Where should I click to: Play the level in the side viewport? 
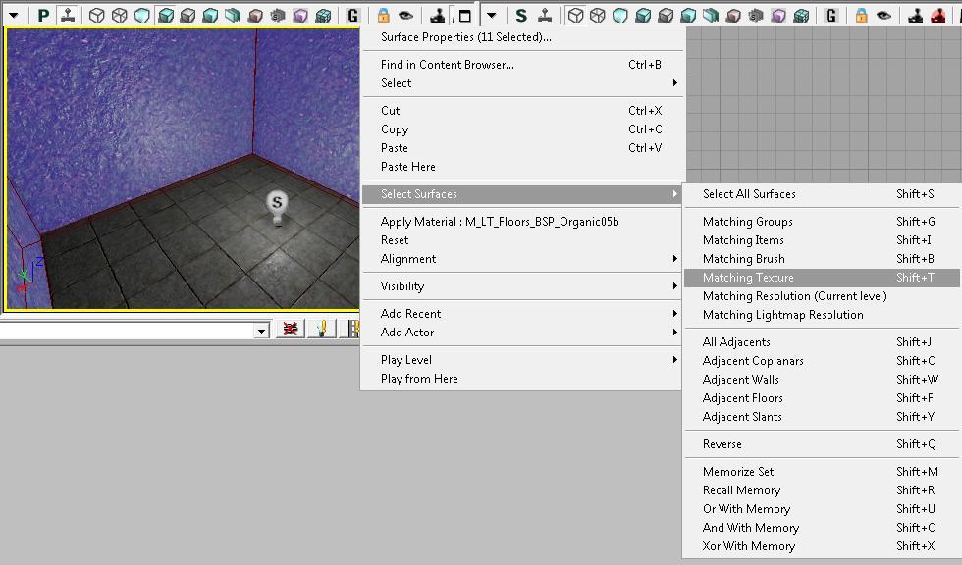[x=915, y=16]
